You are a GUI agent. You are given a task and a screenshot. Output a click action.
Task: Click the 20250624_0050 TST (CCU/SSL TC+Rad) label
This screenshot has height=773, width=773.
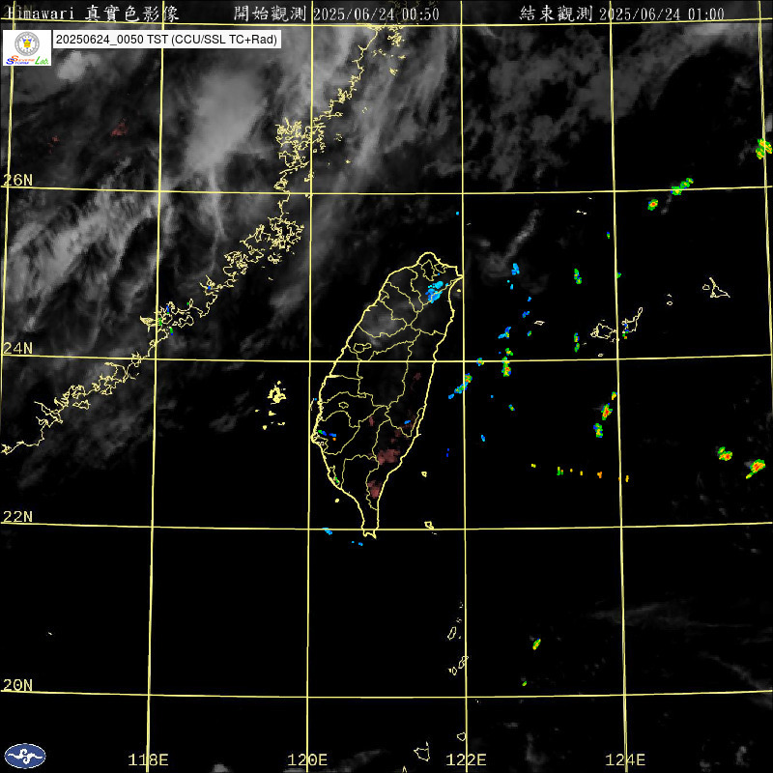click(x=166, y=40)
